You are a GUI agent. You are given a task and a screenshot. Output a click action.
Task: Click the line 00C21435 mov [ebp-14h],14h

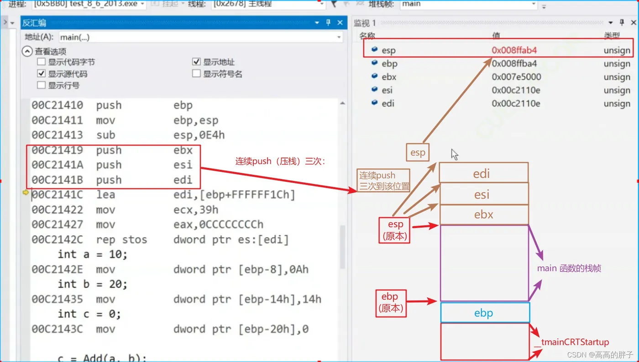point(176,299)
